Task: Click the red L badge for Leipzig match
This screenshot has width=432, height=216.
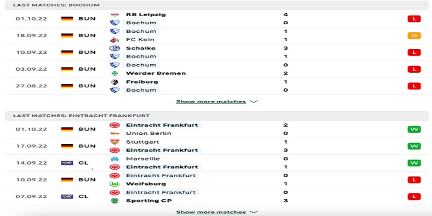Action: tap(414, 19)
